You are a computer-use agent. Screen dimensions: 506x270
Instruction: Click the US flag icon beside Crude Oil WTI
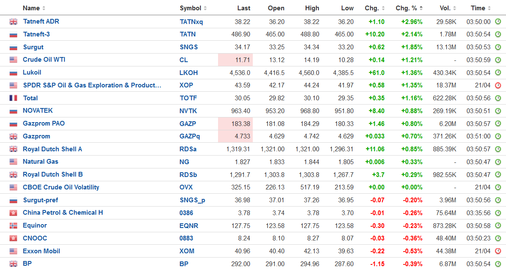point(13,60)
